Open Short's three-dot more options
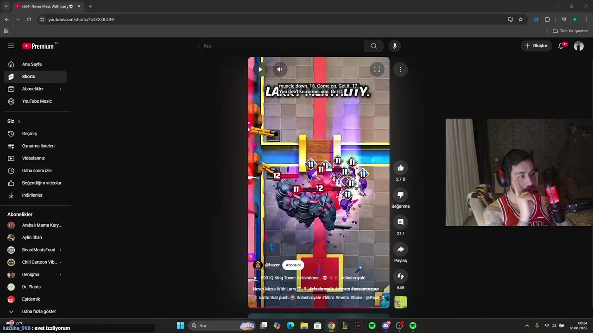This screenshot has height=333, width=593. click(x=400, y=69)
